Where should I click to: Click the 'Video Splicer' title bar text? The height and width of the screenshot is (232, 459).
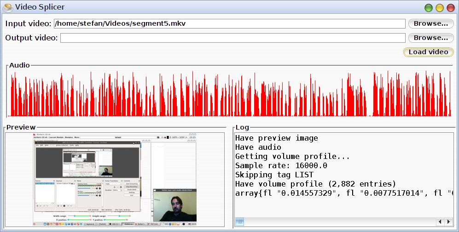pos(40,7)
